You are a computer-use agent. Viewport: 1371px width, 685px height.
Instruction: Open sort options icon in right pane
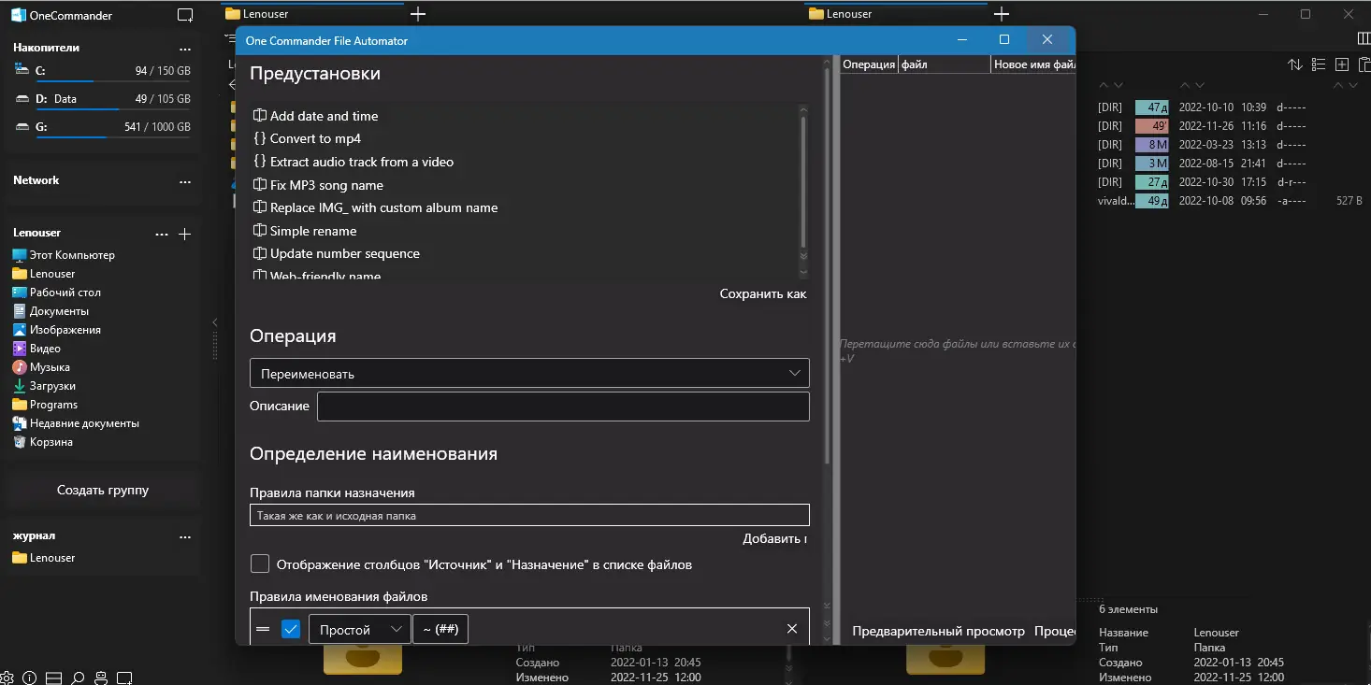click(x=1294, y=64)
